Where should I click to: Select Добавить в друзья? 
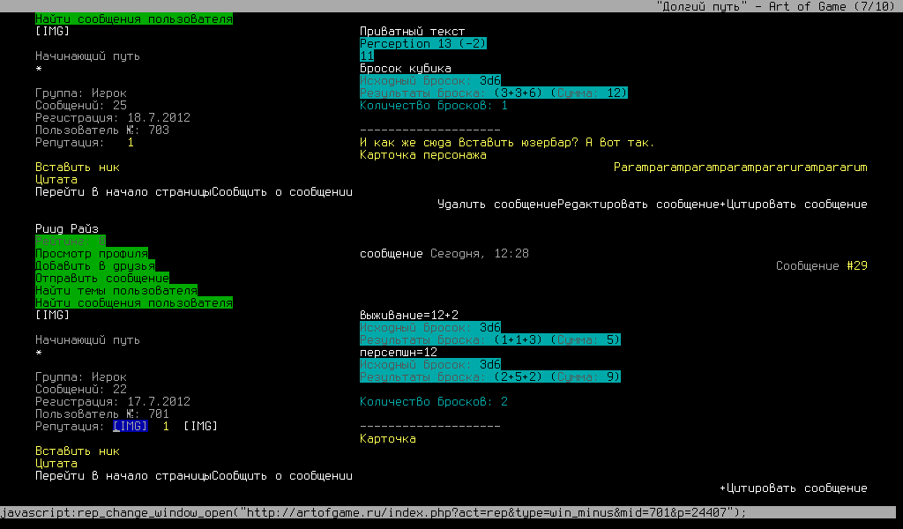(95, 266)
